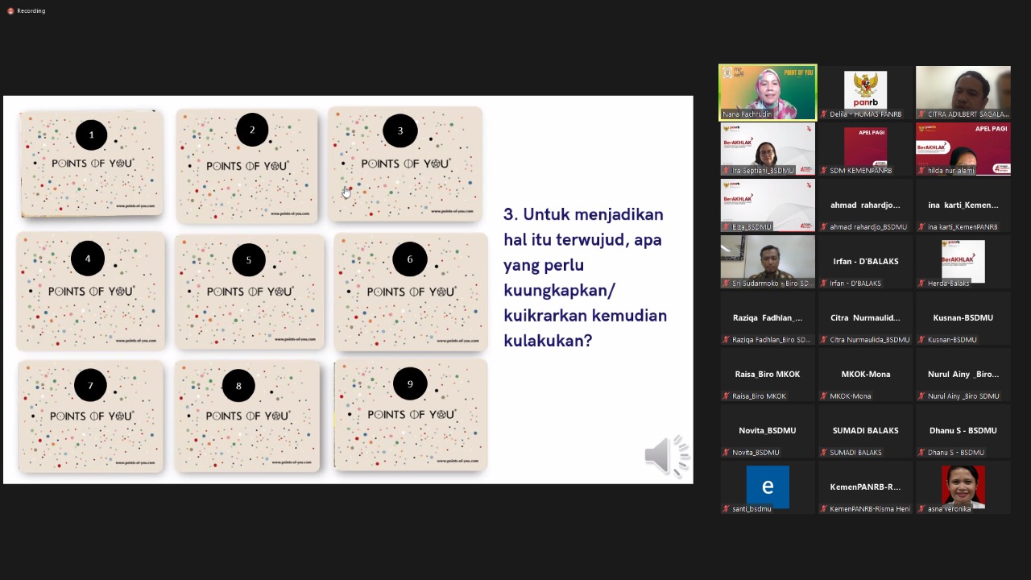The image size is (1031, 580).
Task: Click the large 'Irfan - D'BALAKS' name text
Action: pyautogui.click(x=865, y=261)
